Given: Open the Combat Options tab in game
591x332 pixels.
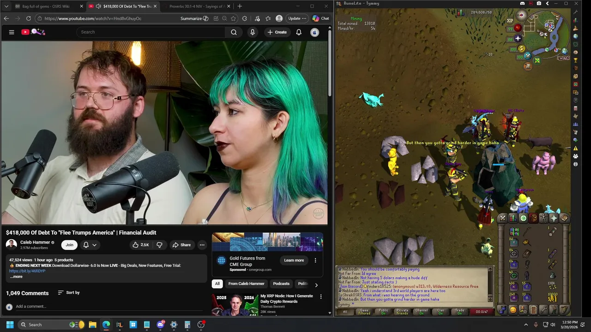Looking at the screenshot, I should (x=503, y=218).
